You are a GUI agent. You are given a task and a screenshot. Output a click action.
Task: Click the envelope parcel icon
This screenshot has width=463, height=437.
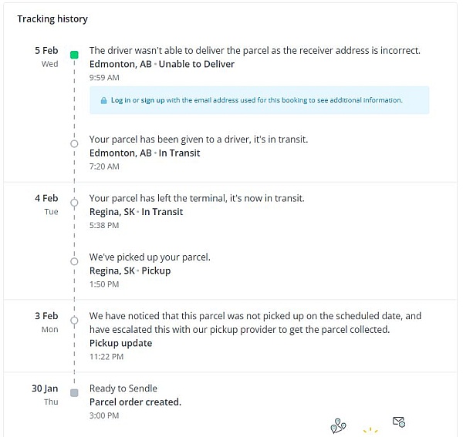(399, 422)
